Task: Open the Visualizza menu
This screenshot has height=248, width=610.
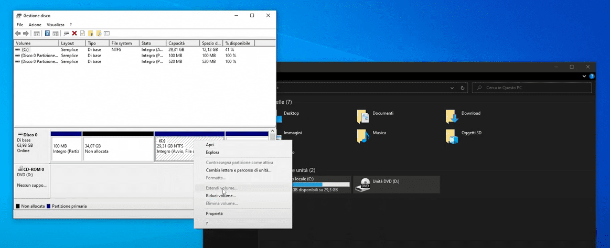Action: [x=55, y=25]
